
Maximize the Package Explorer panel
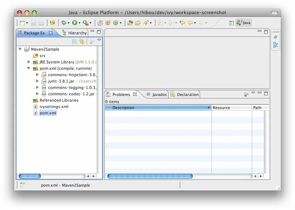(99, 32)
